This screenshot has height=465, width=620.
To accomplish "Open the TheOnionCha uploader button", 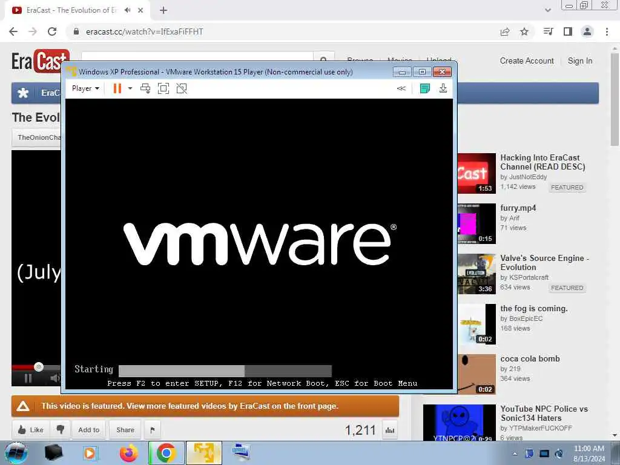I will pos(37,137).
